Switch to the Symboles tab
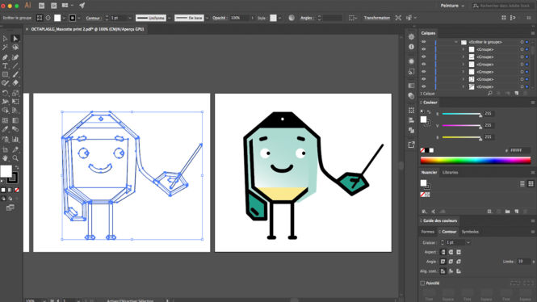The image size is (537, 302). coord(470,232)
